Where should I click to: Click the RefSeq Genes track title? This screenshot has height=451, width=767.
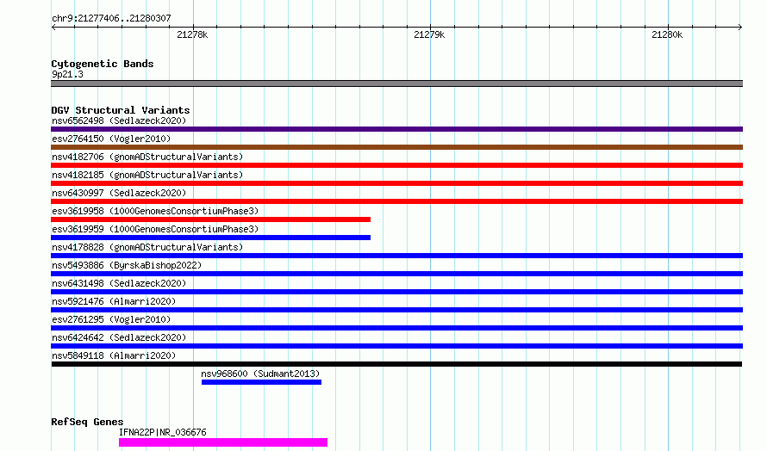(87, 423)
